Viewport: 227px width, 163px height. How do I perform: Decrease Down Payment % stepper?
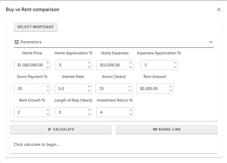(48, 91)
